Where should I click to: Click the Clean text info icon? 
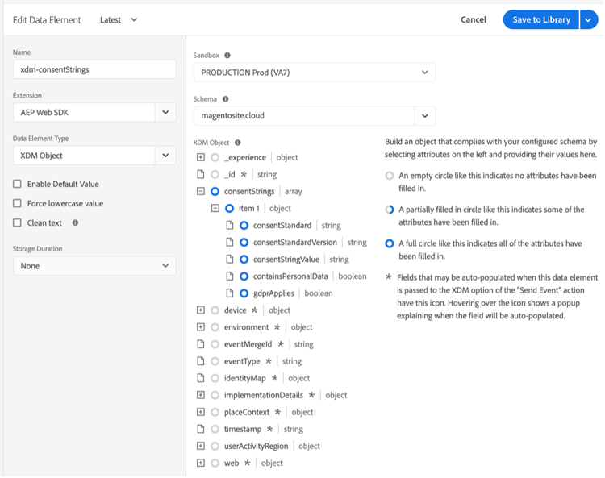pos(75,222)
